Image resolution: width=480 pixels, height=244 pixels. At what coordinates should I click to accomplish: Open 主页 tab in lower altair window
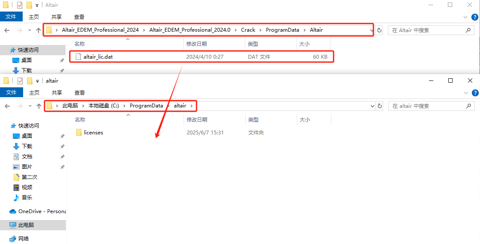pyautogui.click(x=34, y=92)
